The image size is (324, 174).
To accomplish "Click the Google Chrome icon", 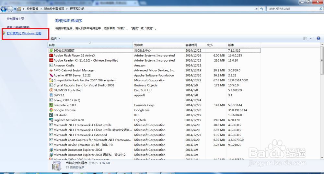I will pyautogui.click(x=51, y=110).
